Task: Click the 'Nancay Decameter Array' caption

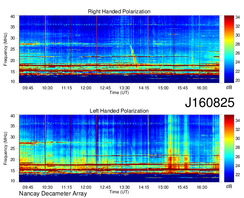Action: click(x=53, y=193)
